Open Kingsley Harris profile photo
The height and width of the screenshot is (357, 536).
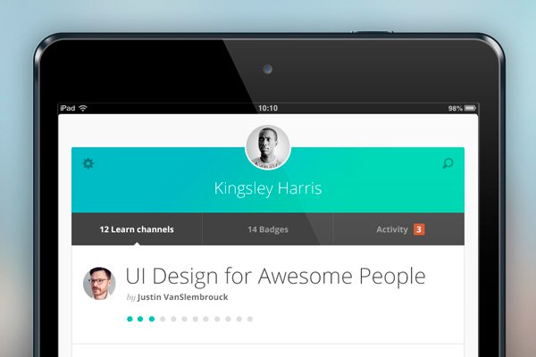point(268,147)
